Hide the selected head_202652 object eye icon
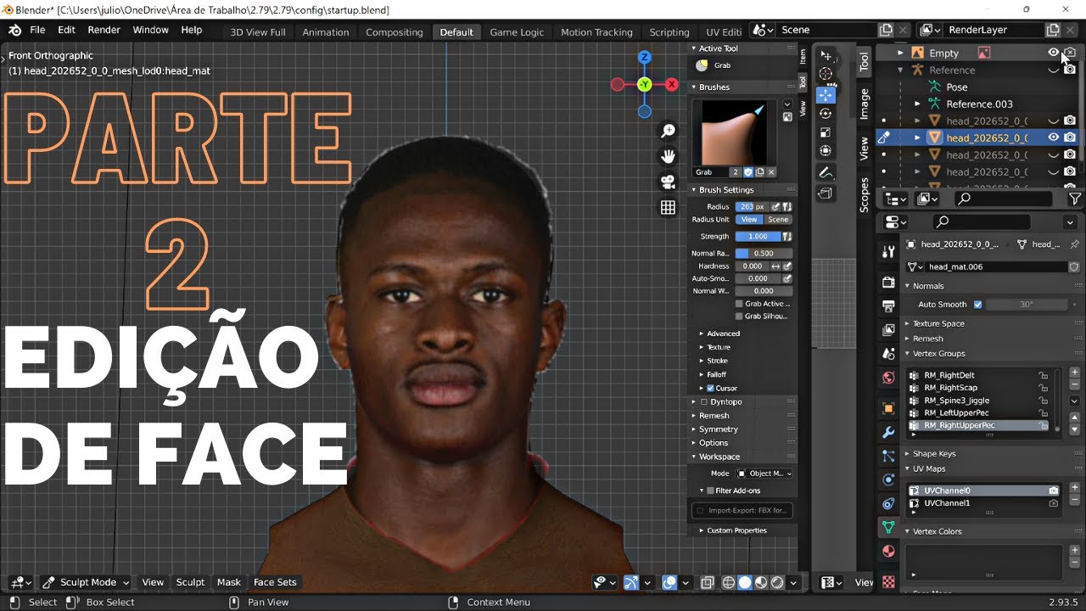The image size is (1086, 611). tap(1054, 137)
